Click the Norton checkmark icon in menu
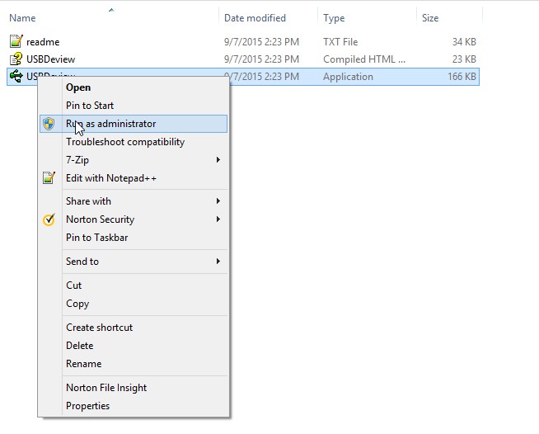 [x=49, y=219]
